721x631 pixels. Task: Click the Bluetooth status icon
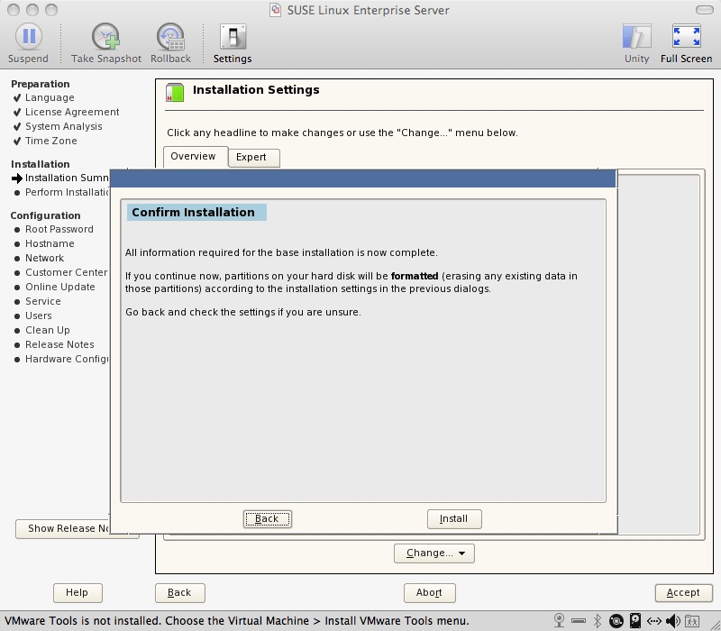click(x=598, y=621)
